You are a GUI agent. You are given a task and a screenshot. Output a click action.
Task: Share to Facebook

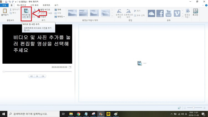pos(160,13)
